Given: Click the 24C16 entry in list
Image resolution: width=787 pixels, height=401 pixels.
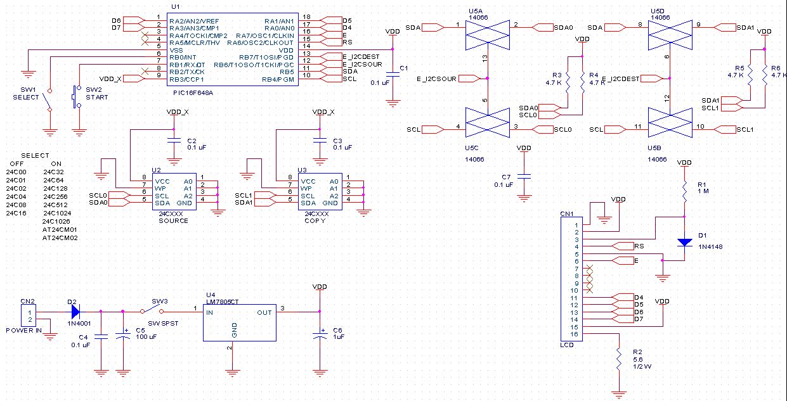Looking at the screenshot, I should 16,213.
